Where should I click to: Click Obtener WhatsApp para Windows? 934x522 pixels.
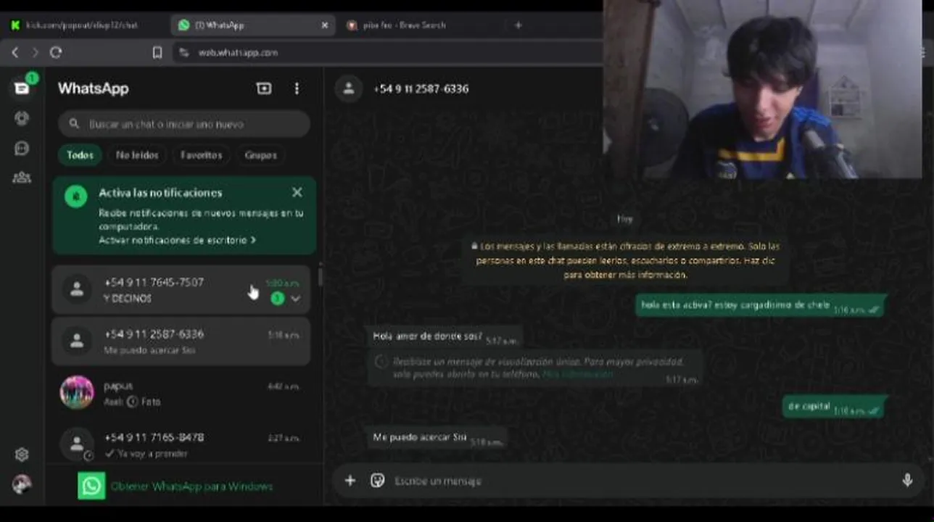point(191,486)
